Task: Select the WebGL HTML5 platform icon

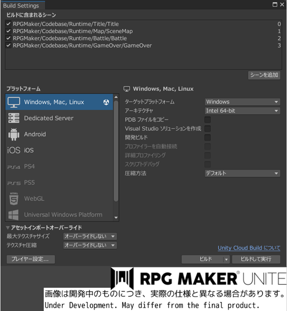Action: [x=13, y=199]
